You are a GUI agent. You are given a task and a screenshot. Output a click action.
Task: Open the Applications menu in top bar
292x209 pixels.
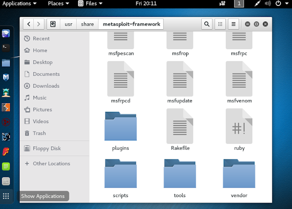click(x=19, y=4)
